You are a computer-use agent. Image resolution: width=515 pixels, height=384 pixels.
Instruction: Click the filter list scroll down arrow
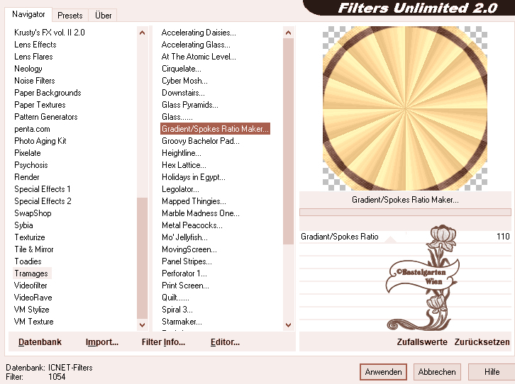[288, 324]
